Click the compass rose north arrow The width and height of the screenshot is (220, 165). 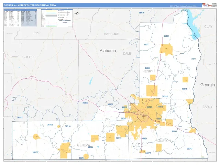click(77, 13)
